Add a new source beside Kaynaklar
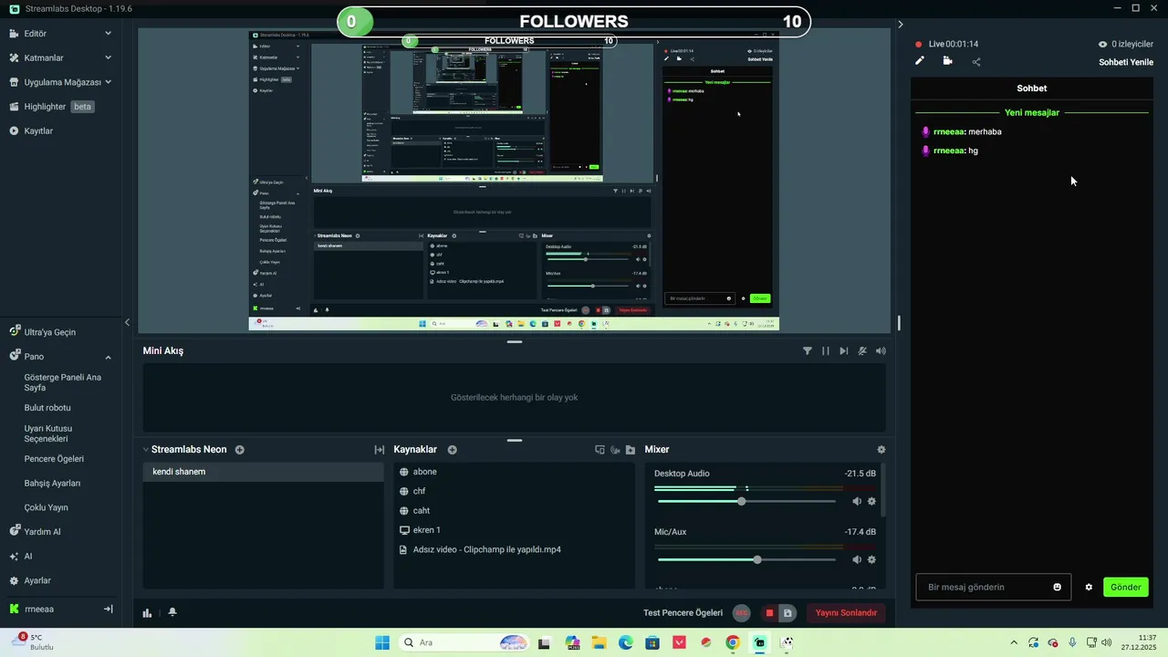This screenshot has height=657, width=1168. pyautogui.click(x=453, y=450)
